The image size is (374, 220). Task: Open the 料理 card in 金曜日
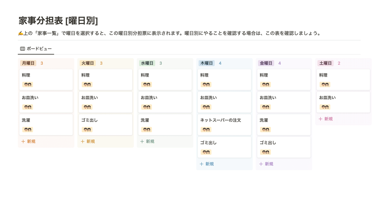pos(284,80)
